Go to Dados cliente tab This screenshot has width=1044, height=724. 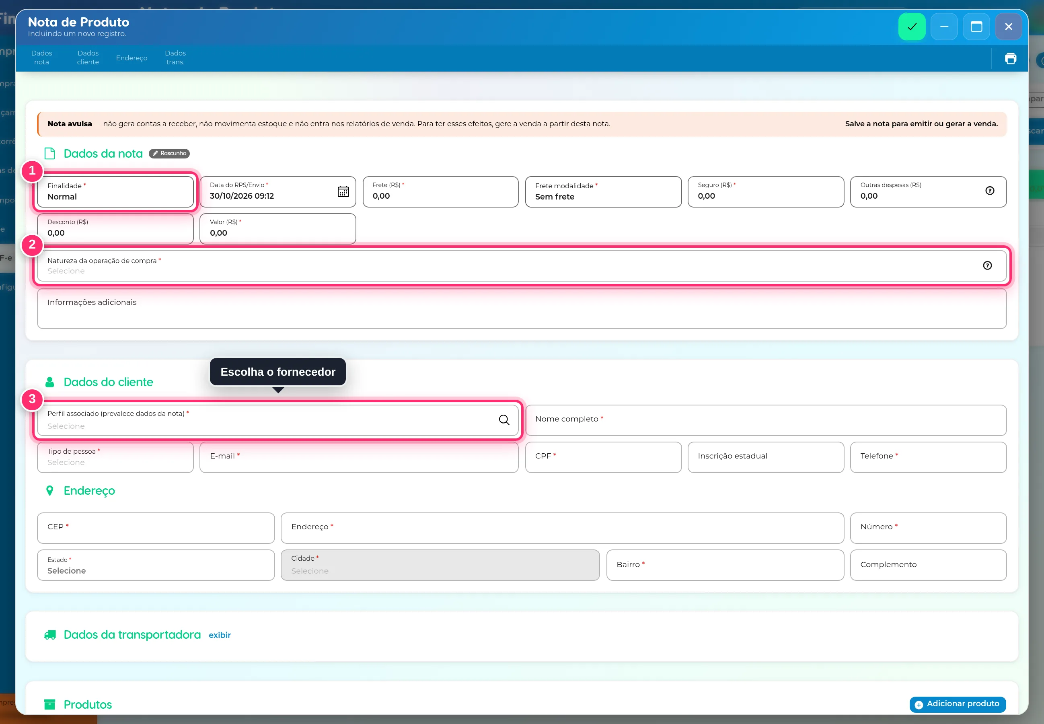tap(88, 58)
